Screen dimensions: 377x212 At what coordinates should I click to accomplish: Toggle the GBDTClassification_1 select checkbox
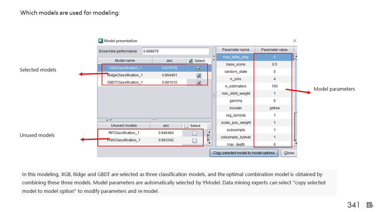click(x=199, y=83)
